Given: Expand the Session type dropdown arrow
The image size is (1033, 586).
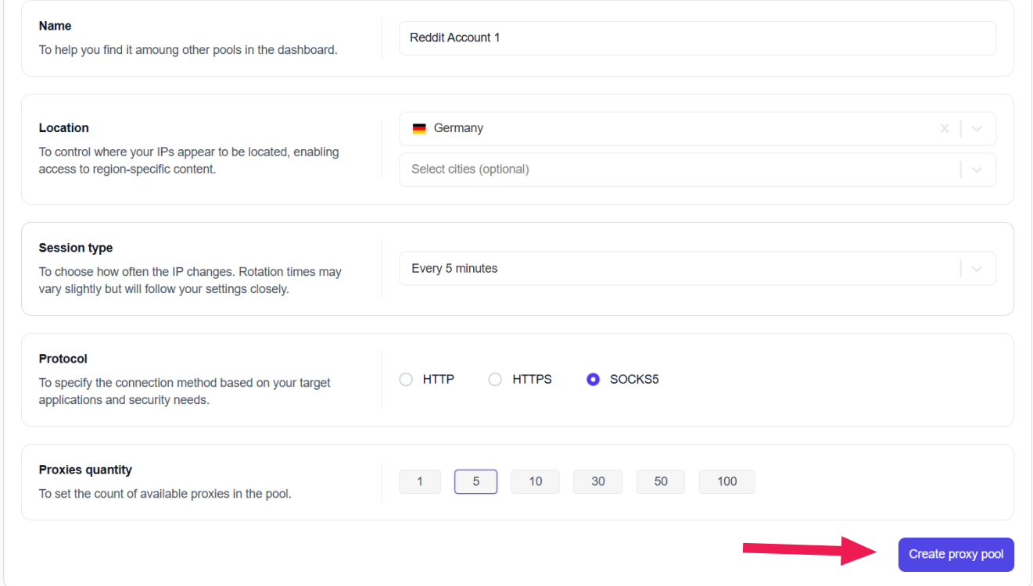Looking at the screenshot, I should [977, 269].
